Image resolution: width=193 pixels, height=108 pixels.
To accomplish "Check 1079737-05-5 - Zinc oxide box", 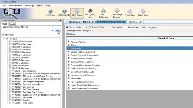I will pyautogui.click(x=10, y=42).
